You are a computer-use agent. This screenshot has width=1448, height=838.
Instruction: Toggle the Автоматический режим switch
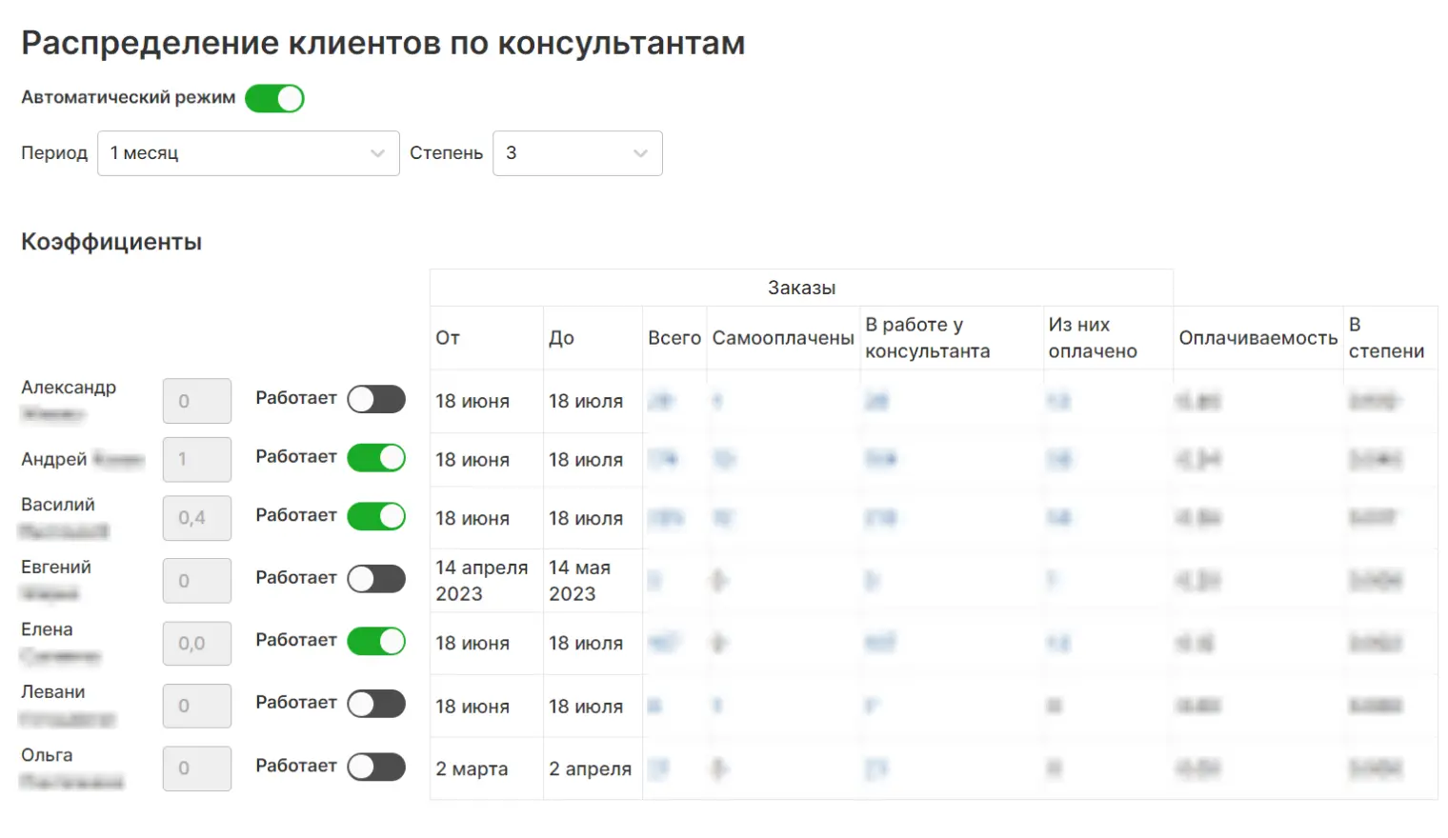click(x=274, y=99)
